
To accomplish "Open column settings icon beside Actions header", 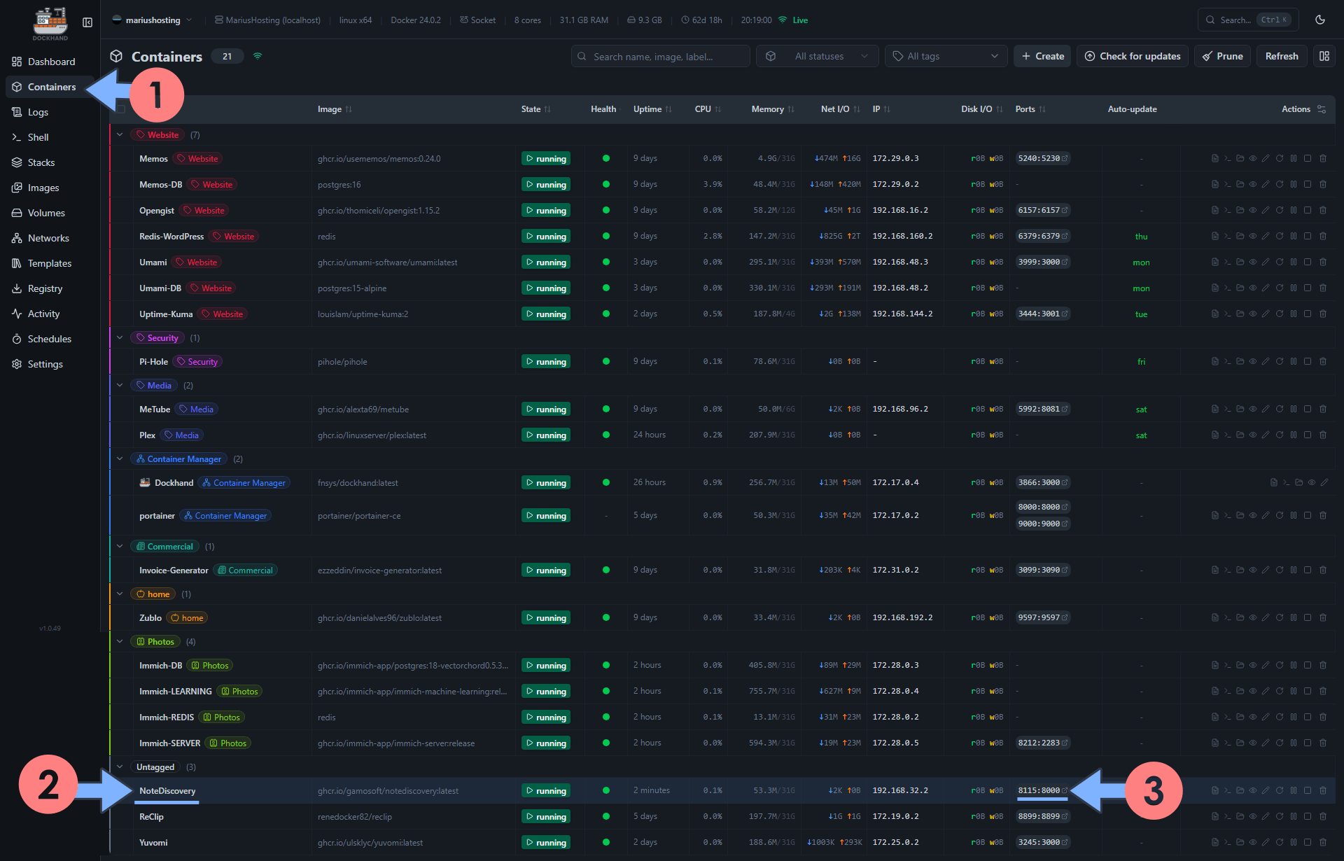I will [x=1322, y=109].
